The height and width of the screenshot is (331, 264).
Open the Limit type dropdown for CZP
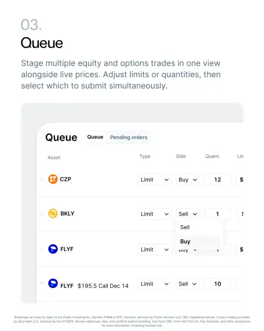[155, 180]
